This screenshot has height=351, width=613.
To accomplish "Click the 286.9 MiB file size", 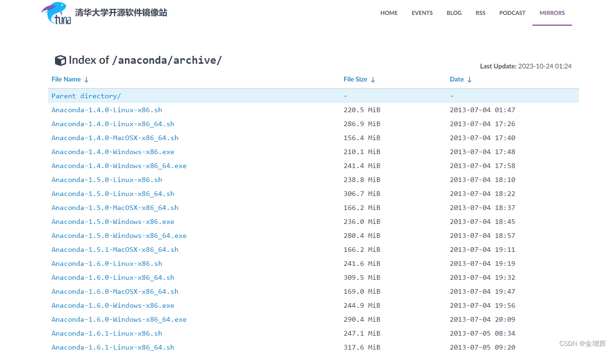I will point(362,124).
